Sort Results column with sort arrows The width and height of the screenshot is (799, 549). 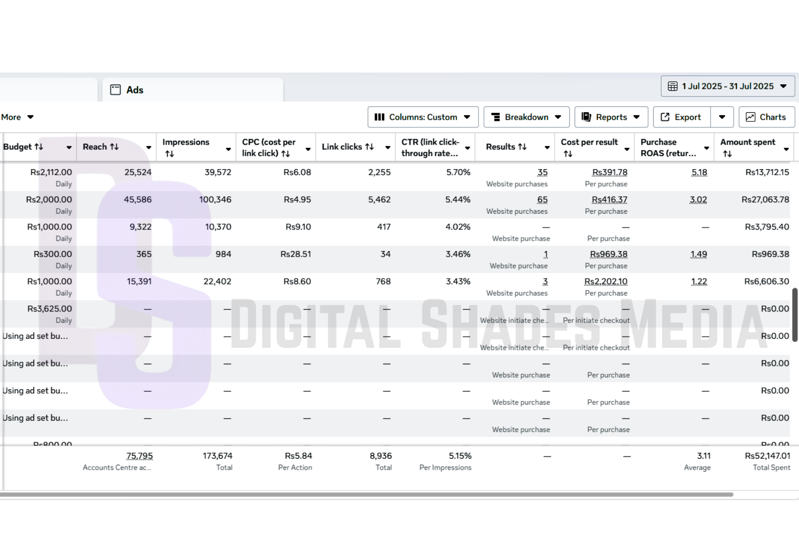pos(522,147)
